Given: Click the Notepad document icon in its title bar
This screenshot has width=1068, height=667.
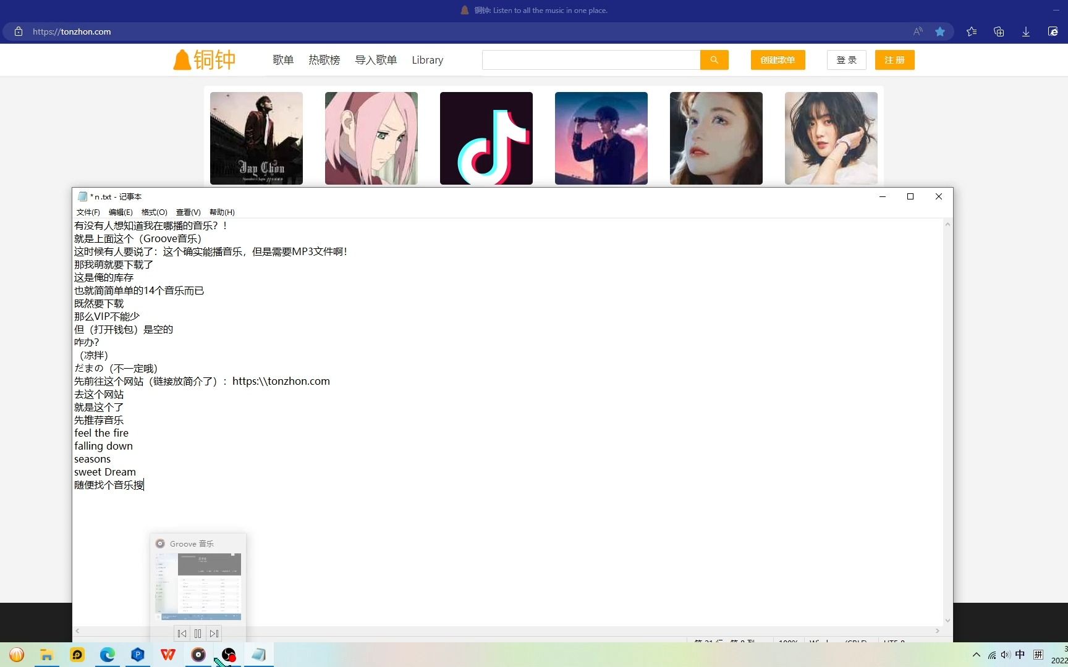Looking at the screenshot, I should pyautogui.click(x=82, y=196).
